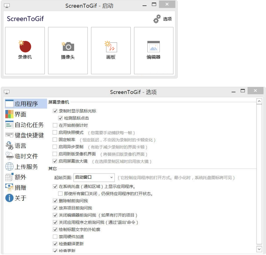
Task: Enable 固定帧率 fixed framerate option
Action: pos(55,140)
